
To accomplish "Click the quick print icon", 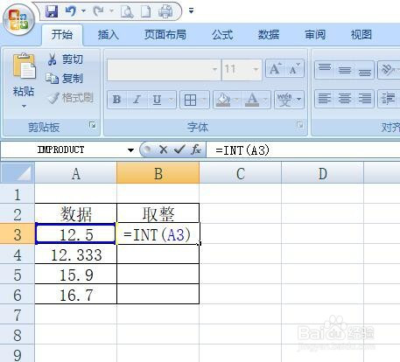I will [x=165, y=11].
